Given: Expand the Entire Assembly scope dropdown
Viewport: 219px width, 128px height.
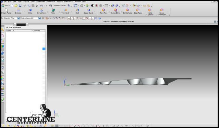Looking at the screenshot, I should click(31, 18).
